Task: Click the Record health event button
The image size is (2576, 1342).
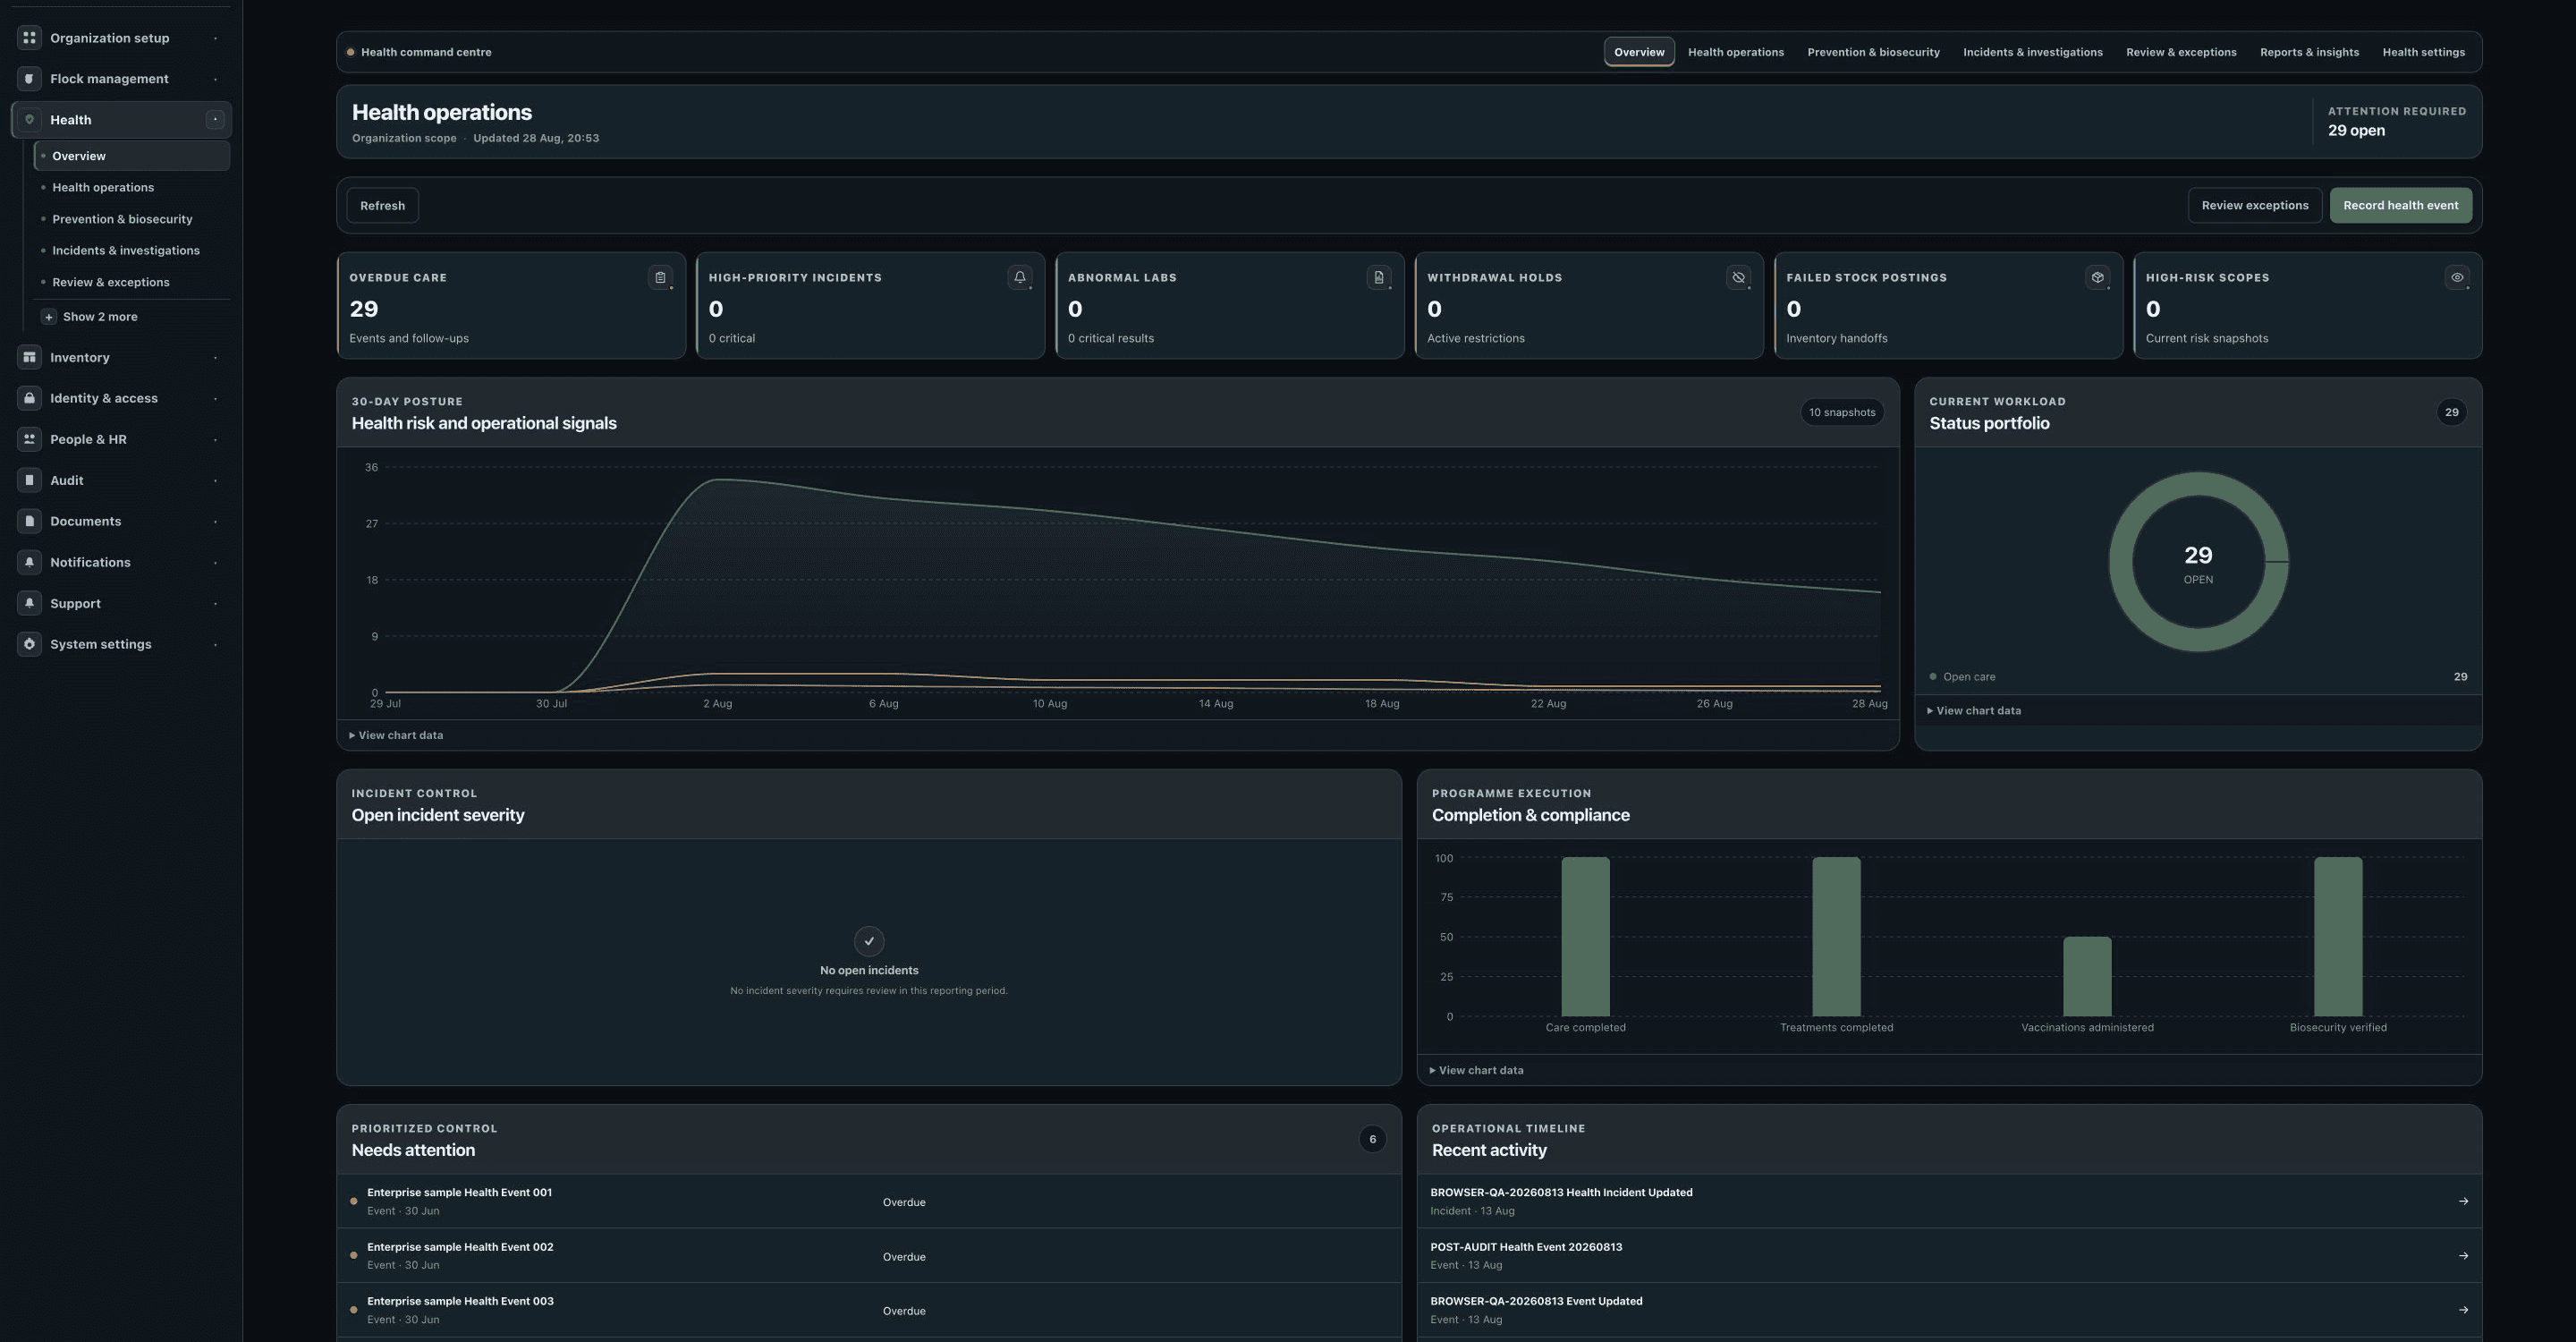Action: (2400, 206)
